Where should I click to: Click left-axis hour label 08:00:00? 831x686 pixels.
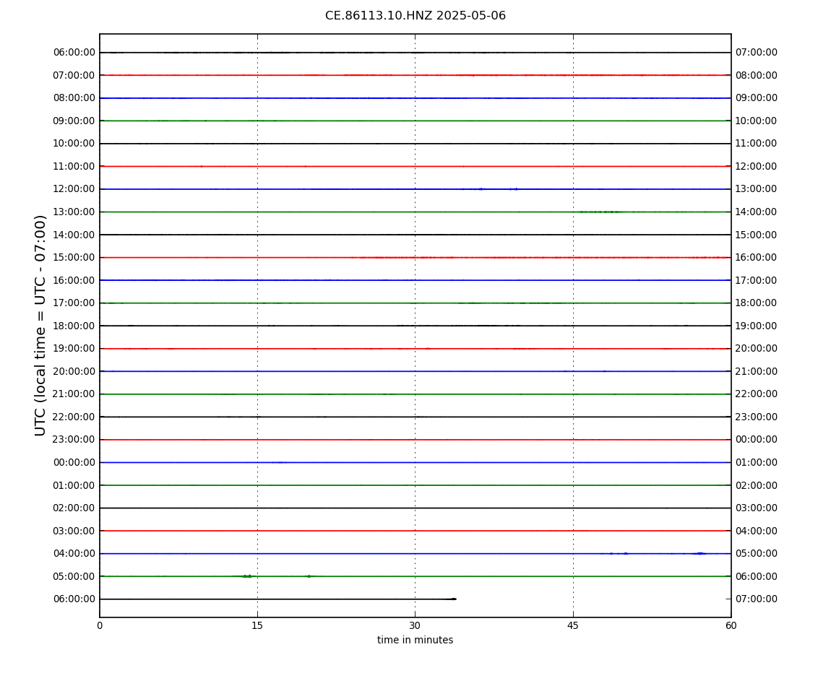[74, 98]
